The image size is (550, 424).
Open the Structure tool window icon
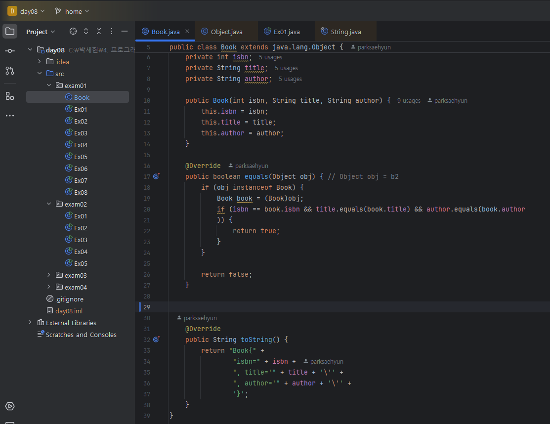click(x=10, y=96)
